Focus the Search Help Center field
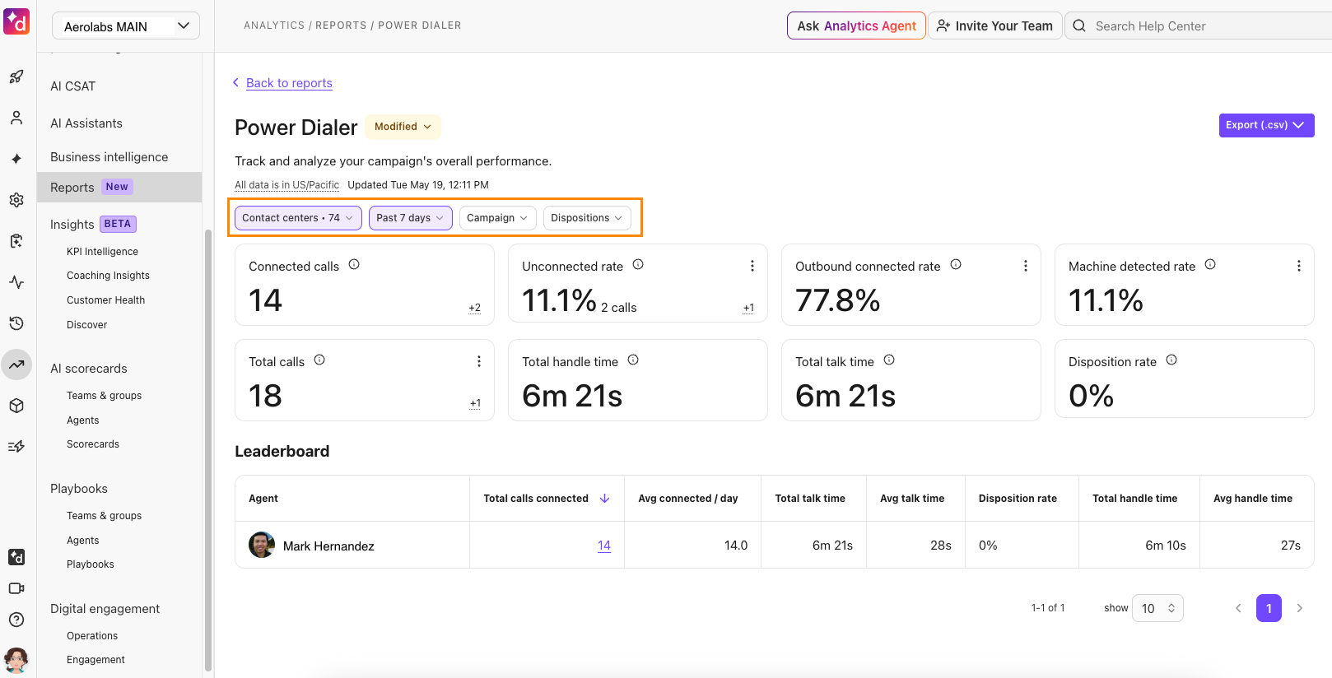Image resolution: width=1332 pixels, height=678 pixels. click(1199, 26)
